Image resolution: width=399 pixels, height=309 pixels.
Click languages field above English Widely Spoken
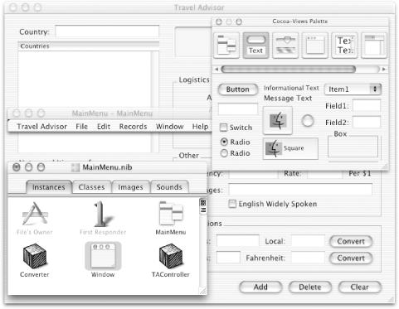click(x=300, y=190)
